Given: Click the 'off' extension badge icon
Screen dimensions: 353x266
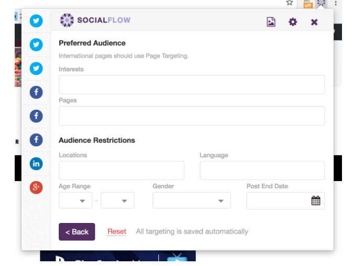Looking at the screenshot, I should 308,4.
